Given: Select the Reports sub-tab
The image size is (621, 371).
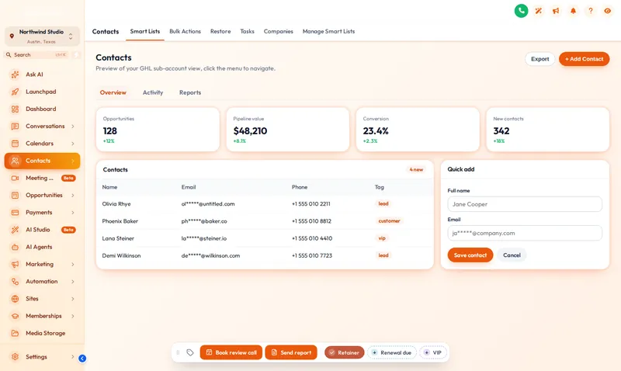Looking at the screenshot, I should pos(190,92).
